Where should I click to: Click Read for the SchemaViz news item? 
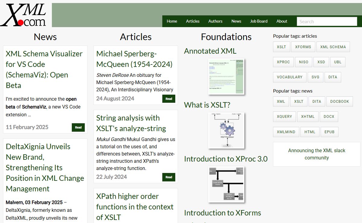click(x=78, y=127)
